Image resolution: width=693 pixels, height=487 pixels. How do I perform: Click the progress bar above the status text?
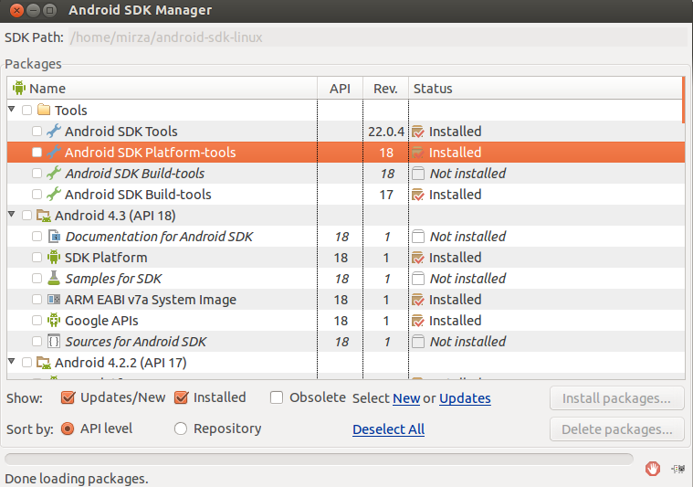(319, 460)
